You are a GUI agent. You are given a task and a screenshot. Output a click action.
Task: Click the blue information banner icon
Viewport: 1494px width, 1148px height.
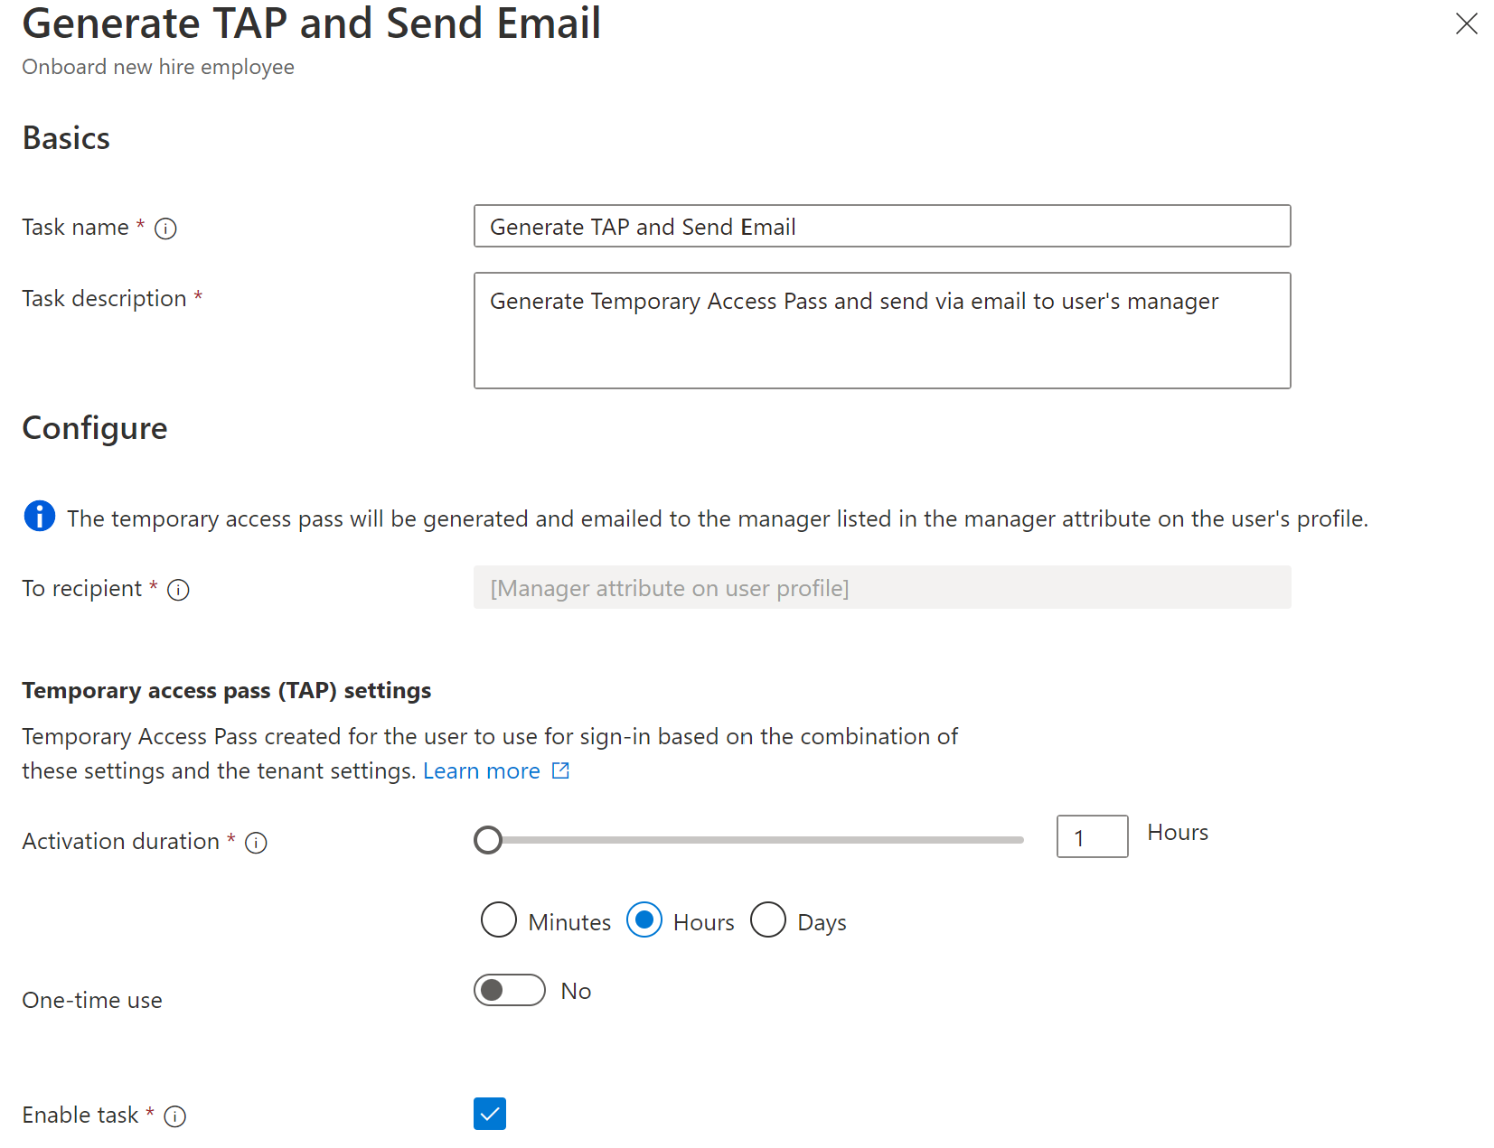[x=39, y=516]
